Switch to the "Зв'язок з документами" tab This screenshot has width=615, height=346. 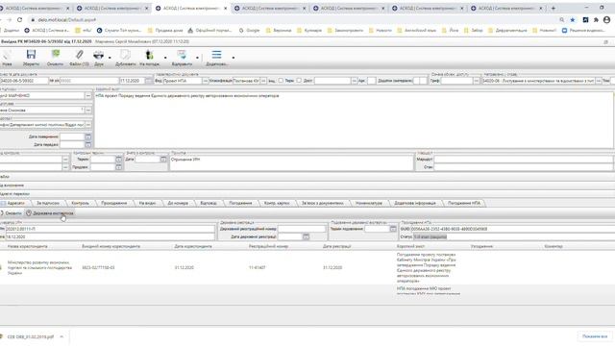[323, 203]
